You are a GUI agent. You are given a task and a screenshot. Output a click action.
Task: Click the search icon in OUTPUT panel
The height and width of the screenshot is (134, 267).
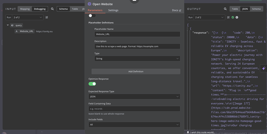point(225,9)
